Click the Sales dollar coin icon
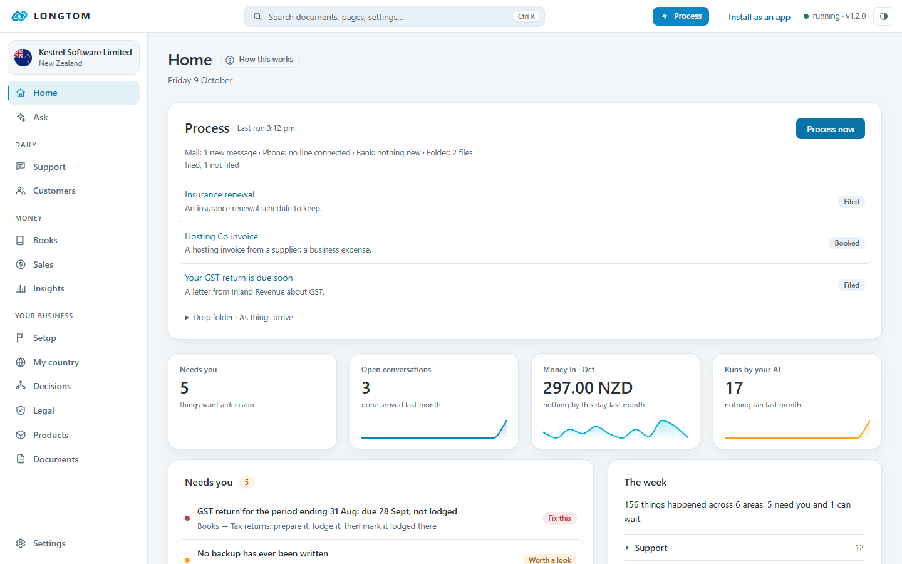Viewport: 902px width, 564px height. point(21,264)
